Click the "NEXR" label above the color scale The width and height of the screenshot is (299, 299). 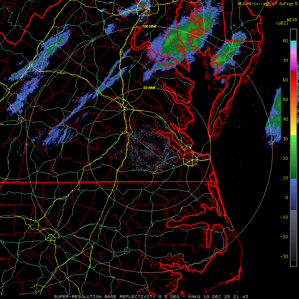pyautogui.click(x=292, y=20)
